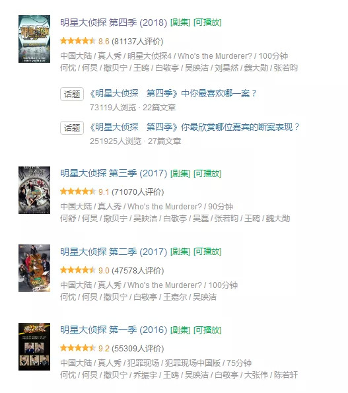Viewport: 348px width, 393px height.
Task: Click the 可播放 tag for season three
Action: (x=207, y=174)
